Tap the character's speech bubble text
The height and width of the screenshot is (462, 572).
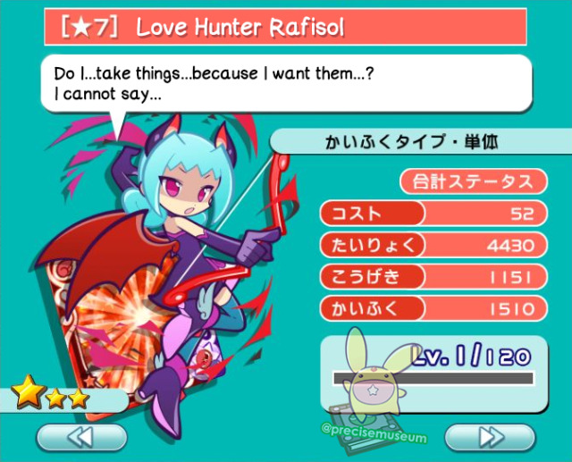214,83
